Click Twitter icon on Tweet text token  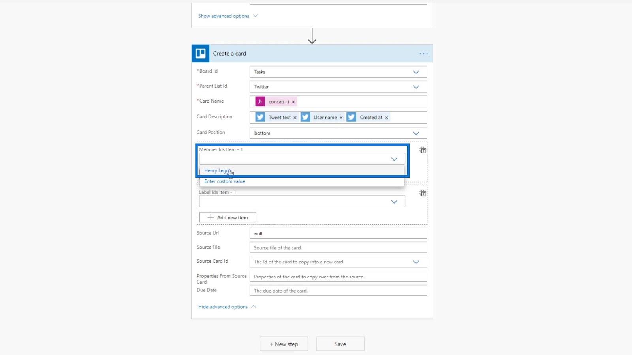pos(260,117)
